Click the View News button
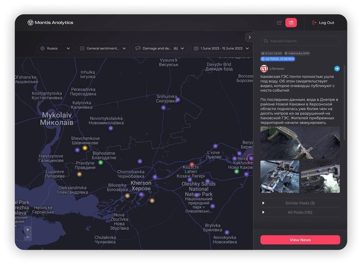Viewport: 362px width, 265px height. [x=300, y=240]
